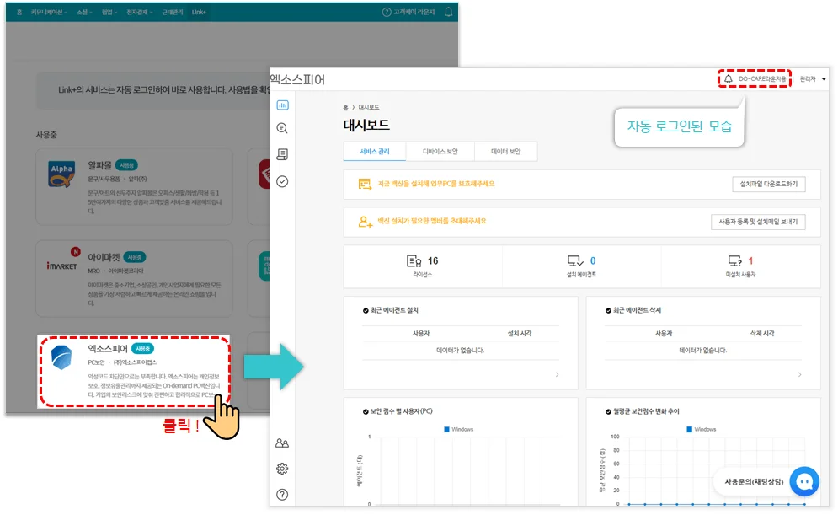Switch to the 데이터 보안 tab
The height and width of the screenshot is (515, 838).
click(505, 152)
